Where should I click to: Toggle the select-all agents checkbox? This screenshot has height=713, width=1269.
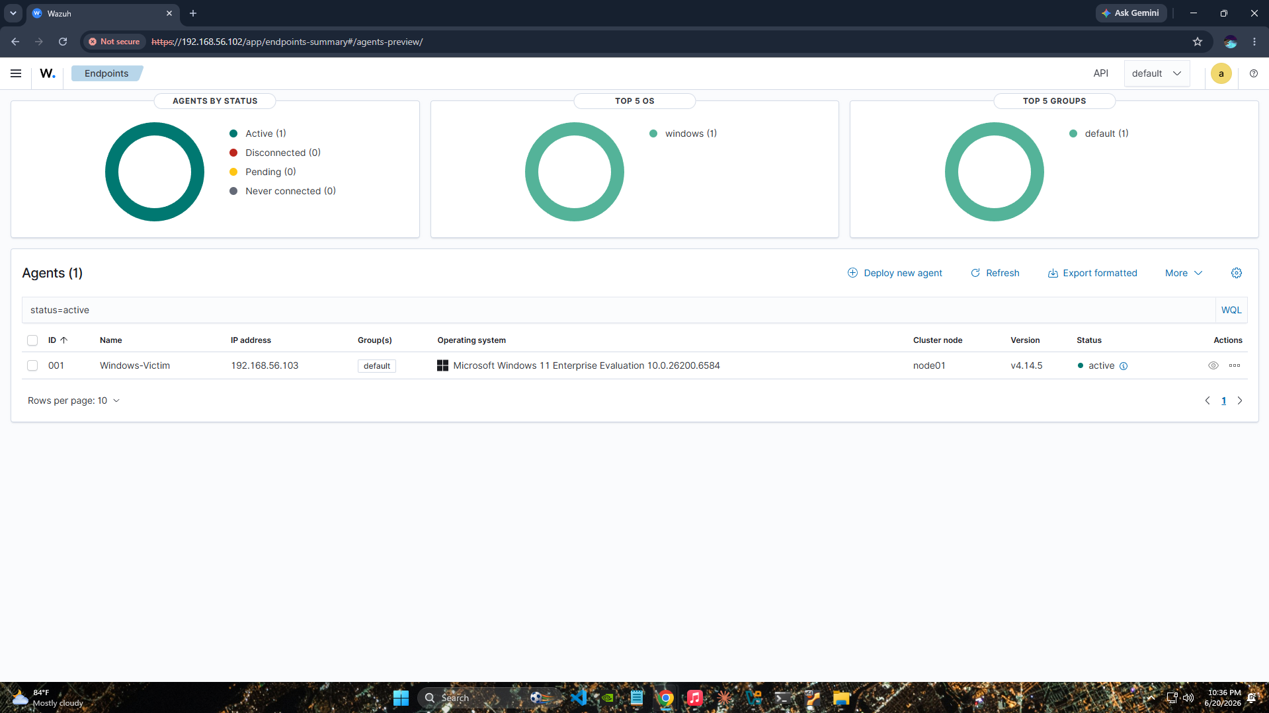point(32,340)
